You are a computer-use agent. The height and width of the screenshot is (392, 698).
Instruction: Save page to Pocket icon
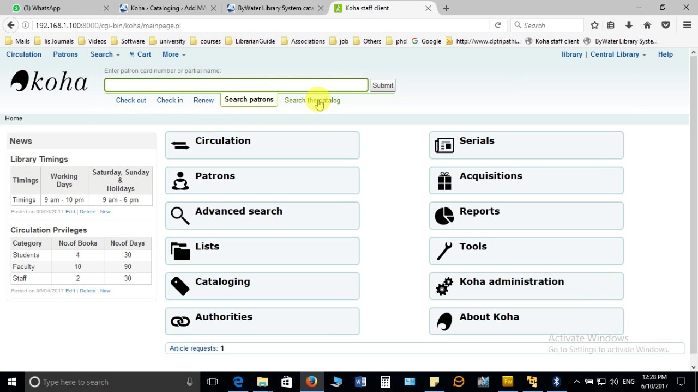(x=666, y=26)
